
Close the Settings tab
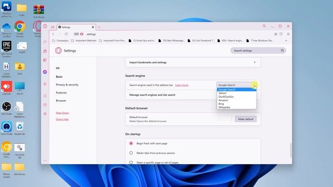pos(93,27)
